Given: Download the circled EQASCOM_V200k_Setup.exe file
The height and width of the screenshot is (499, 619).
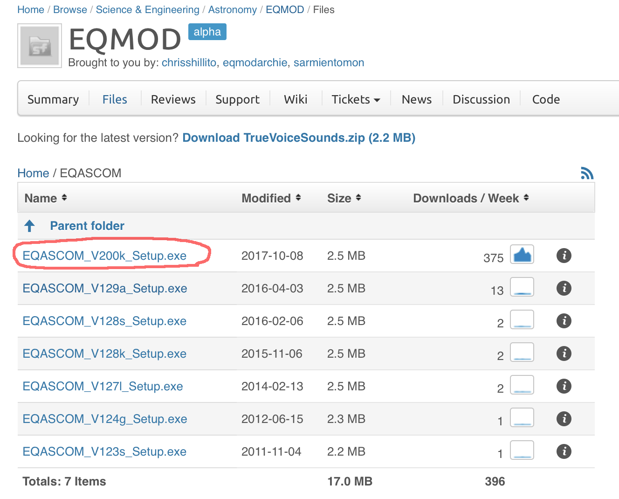Looking at the screenshot, I should coord(104,256).
